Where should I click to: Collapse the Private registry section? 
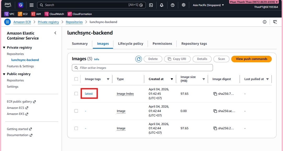pos(4,48)
